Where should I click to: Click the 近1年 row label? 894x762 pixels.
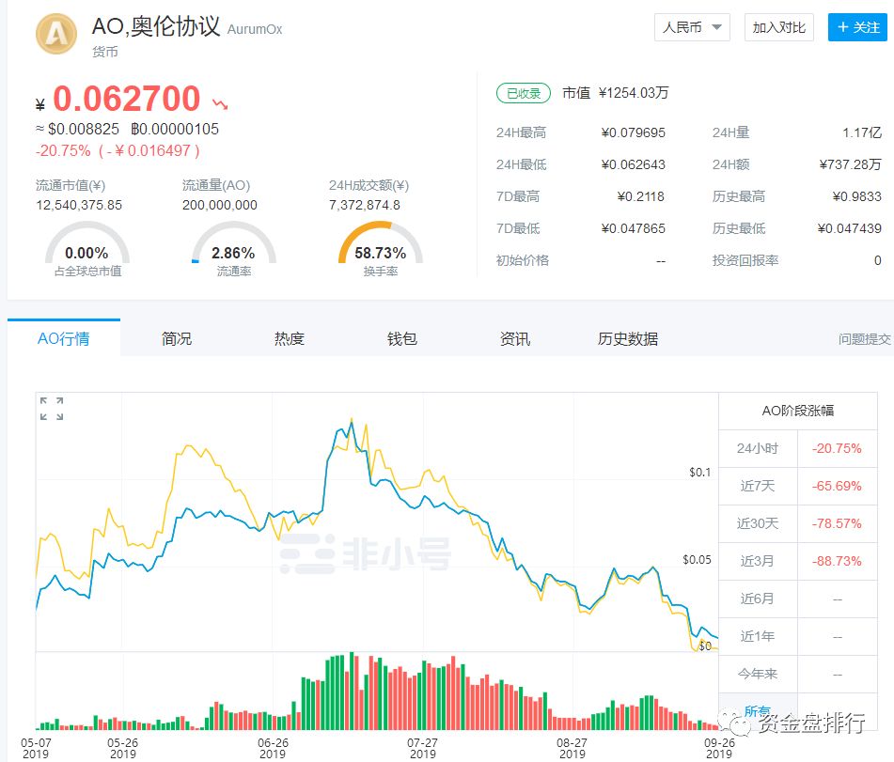pyautogui.click(x=757, y=637)
